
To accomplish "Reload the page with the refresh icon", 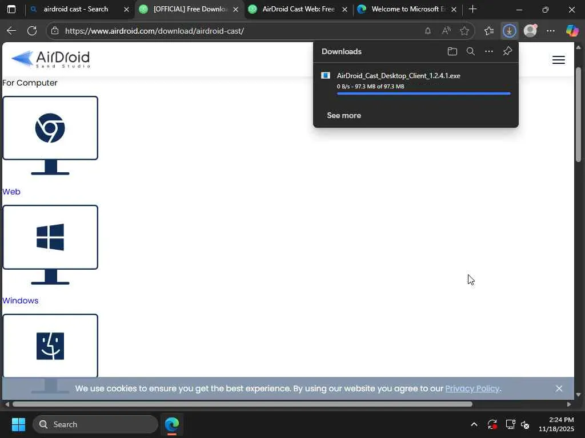I will coord(32,31).
